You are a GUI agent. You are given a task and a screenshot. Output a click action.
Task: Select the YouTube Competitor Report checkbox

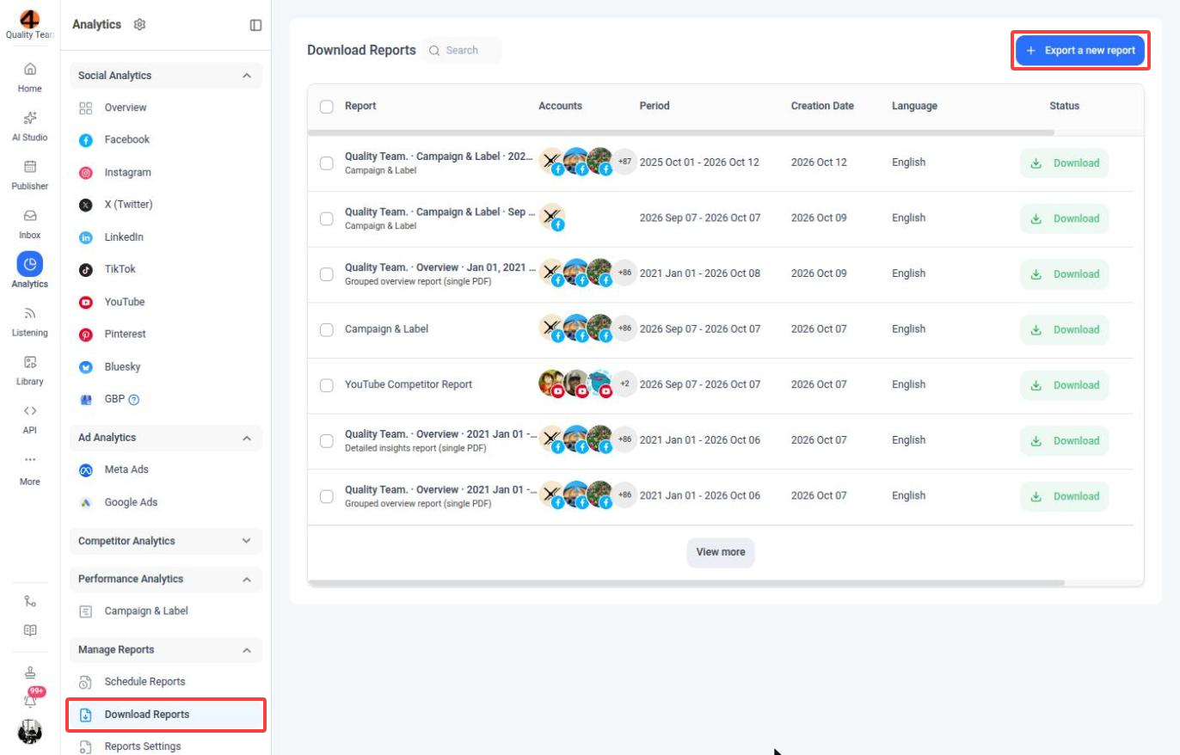327,385
